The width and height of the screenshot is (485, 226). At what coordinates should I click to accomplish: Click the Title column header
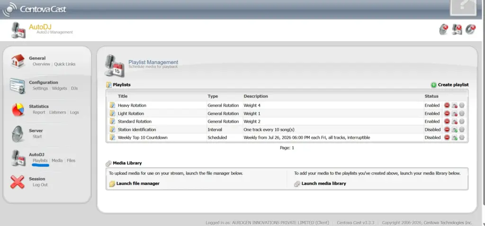pos(123,96)
